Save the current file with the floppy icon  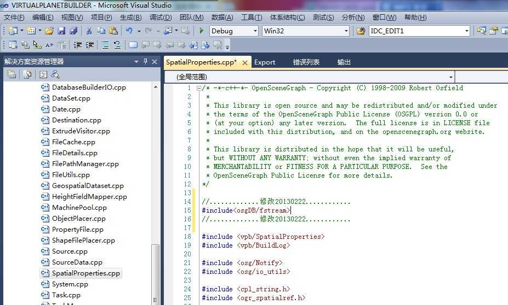point(61,31)
